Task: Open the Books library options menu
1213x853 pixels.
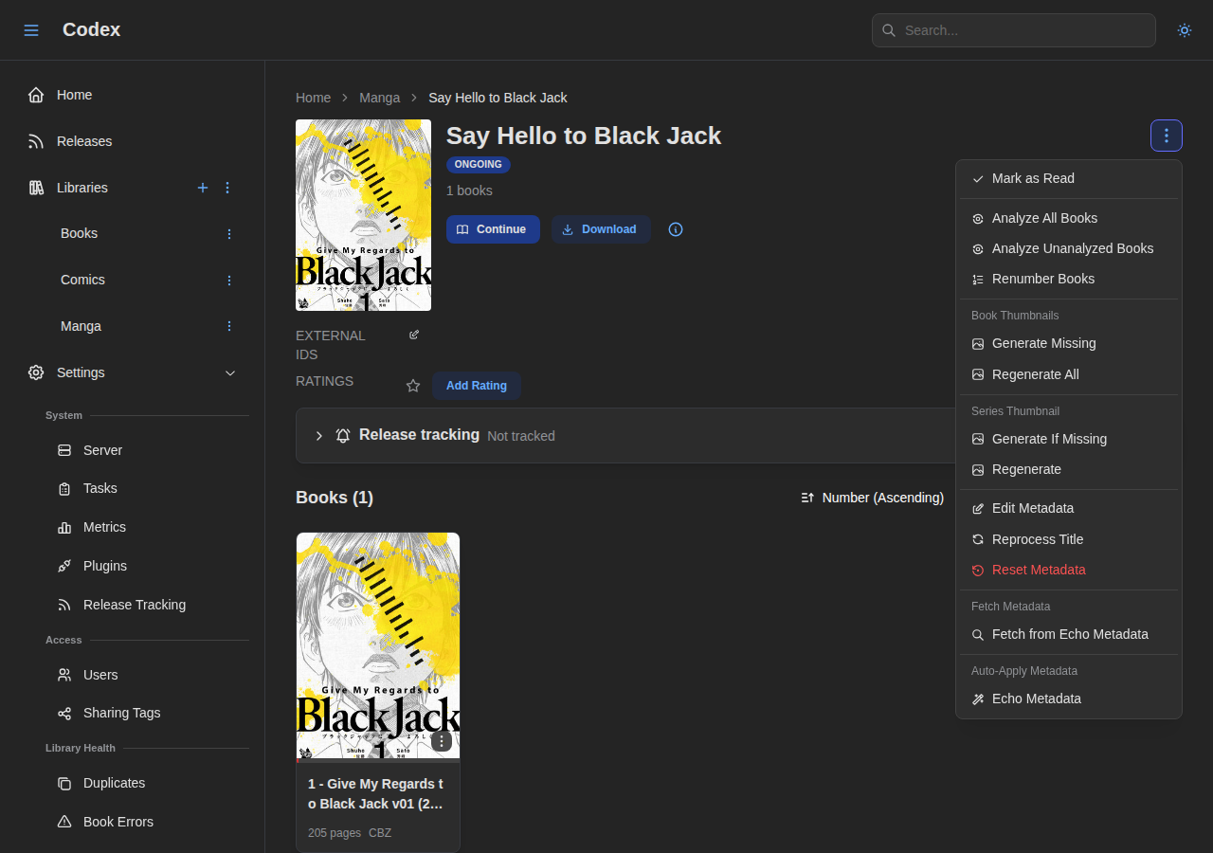Action: tap(228, 233)
